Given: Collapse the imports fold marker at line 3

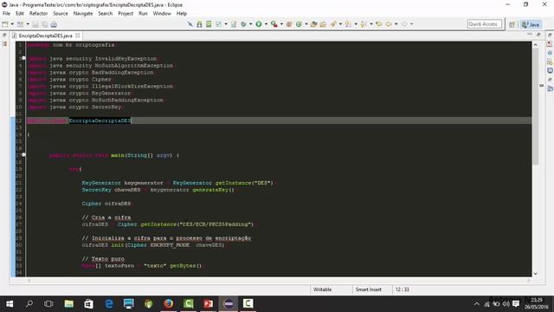Looking at the screenshot, I should [23, 58].
